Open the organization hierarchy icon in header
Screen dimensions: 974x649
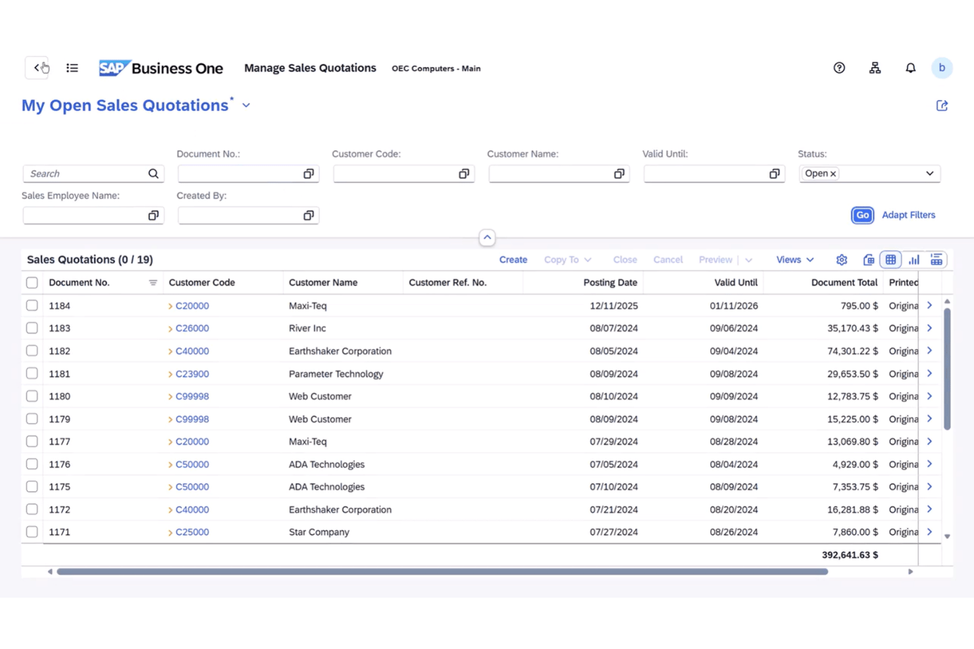click(875, 68)
